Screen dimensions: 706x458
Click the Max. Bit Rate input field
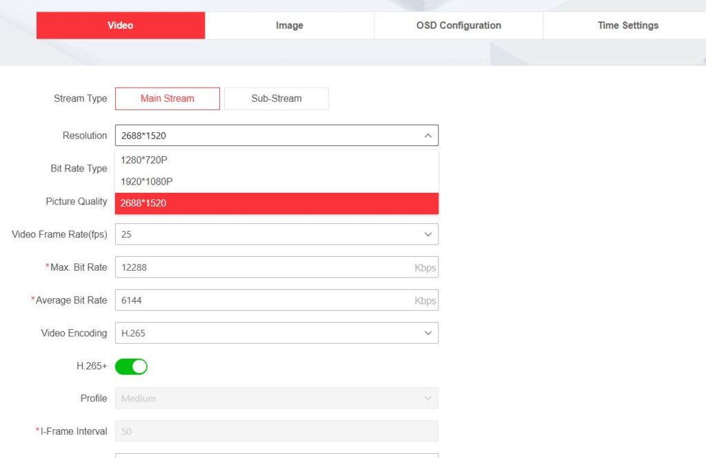click(262, 267)
